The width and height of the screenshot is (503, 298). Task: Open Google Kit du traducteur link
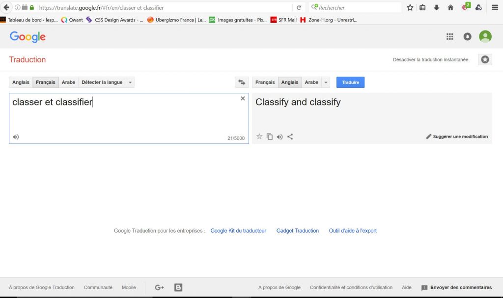(x=238, y=231)
